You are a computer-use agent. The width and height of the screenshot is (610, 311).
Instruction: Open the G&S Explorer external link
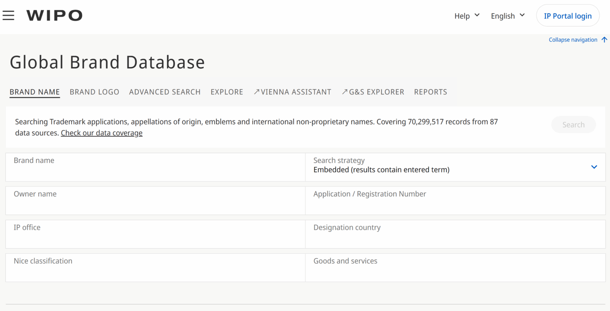pos(373,92)
